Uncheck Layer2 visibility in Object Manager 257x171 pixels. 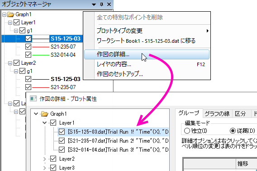17,63
